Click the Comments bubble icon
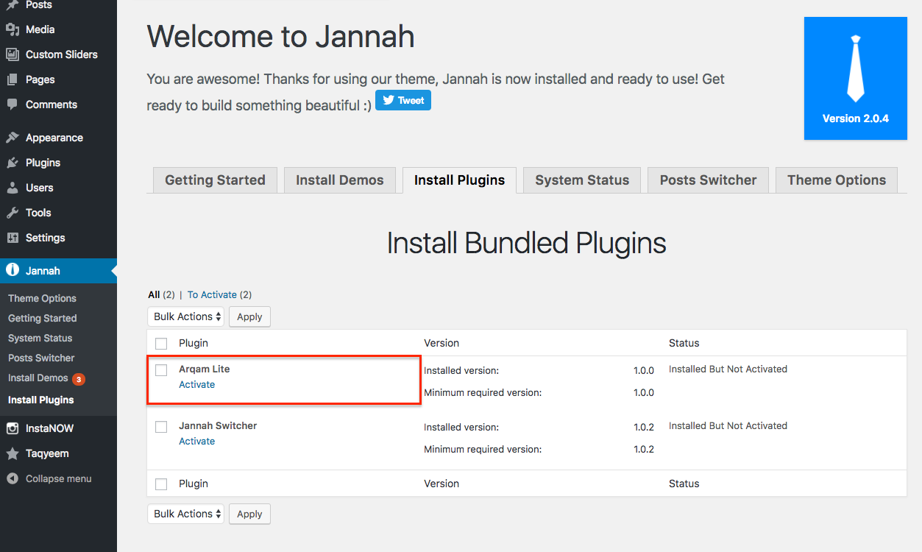Image resolution: width=922 pixels, height=552 pixels. pyautogui.click(x=12, y=105)
